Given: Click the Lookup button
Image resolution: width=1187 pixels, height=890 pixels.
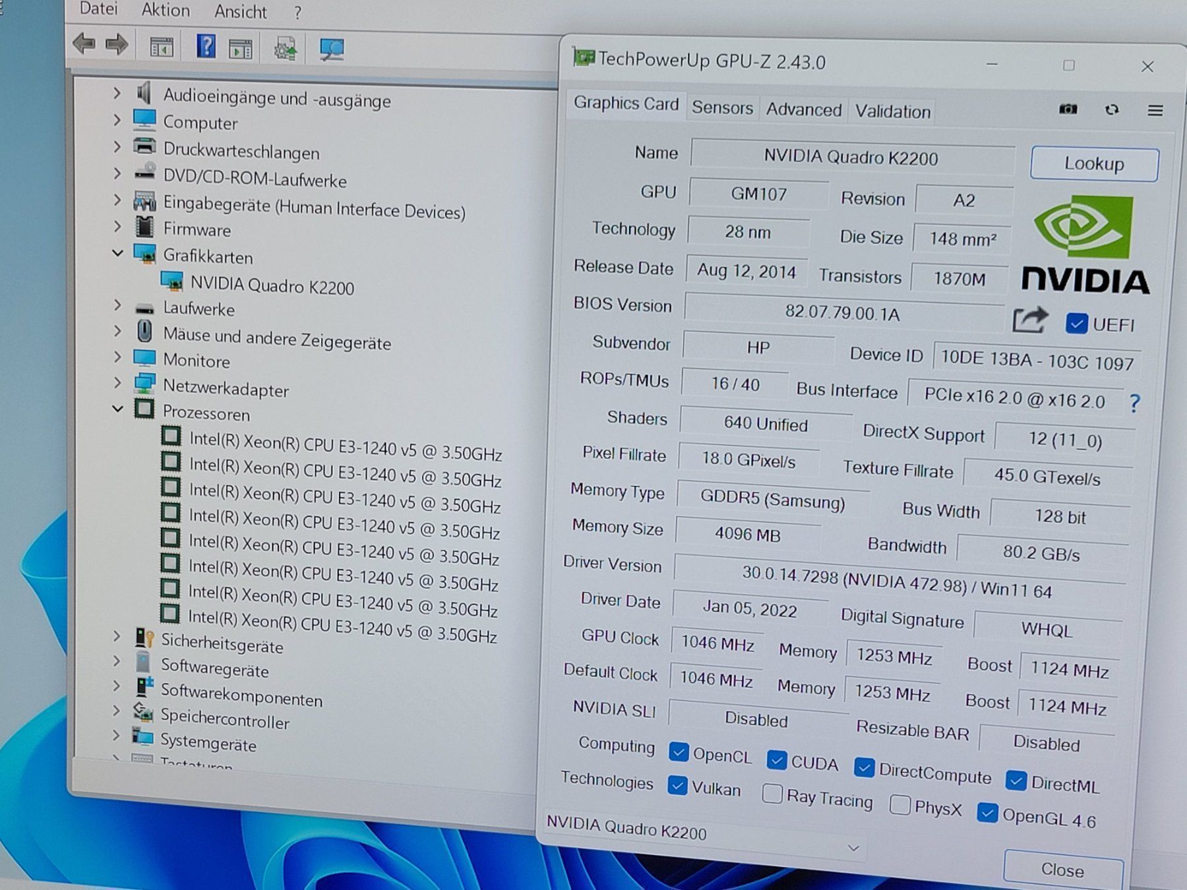Looking at the screenshot, I should click(x=1094, y=163).
